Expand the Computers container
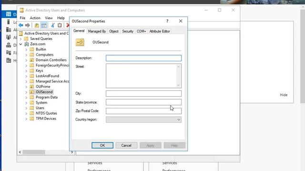The height and width of the screenshot is (171, 305). tap(26, 55)
